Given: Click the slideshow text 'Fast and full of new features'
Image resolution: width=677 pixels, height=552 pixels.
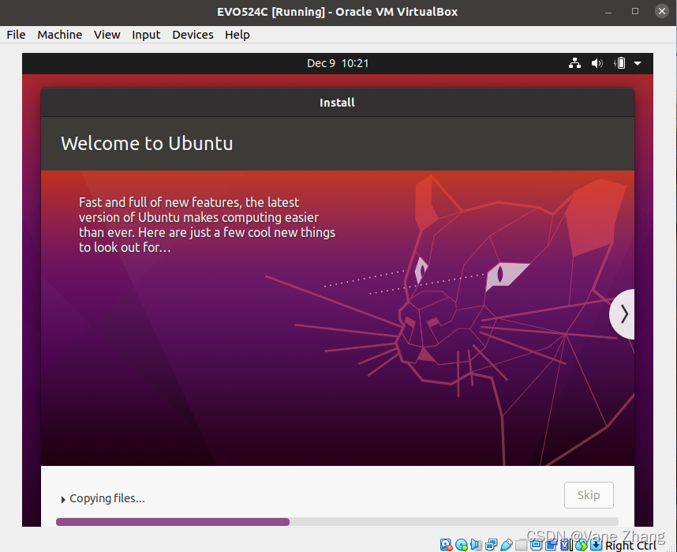Looking at the screenshot, I should [159, 202].
